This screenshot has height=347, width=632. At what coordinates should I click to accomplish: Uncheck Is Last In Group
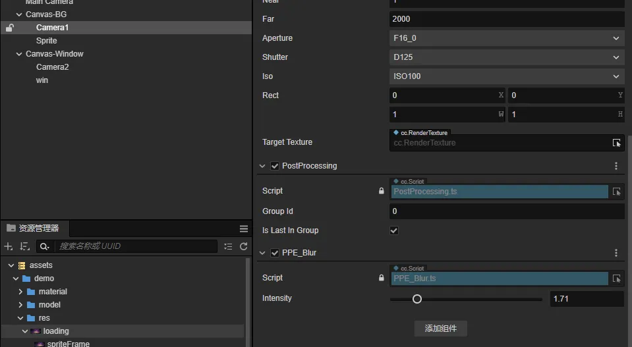394,230
